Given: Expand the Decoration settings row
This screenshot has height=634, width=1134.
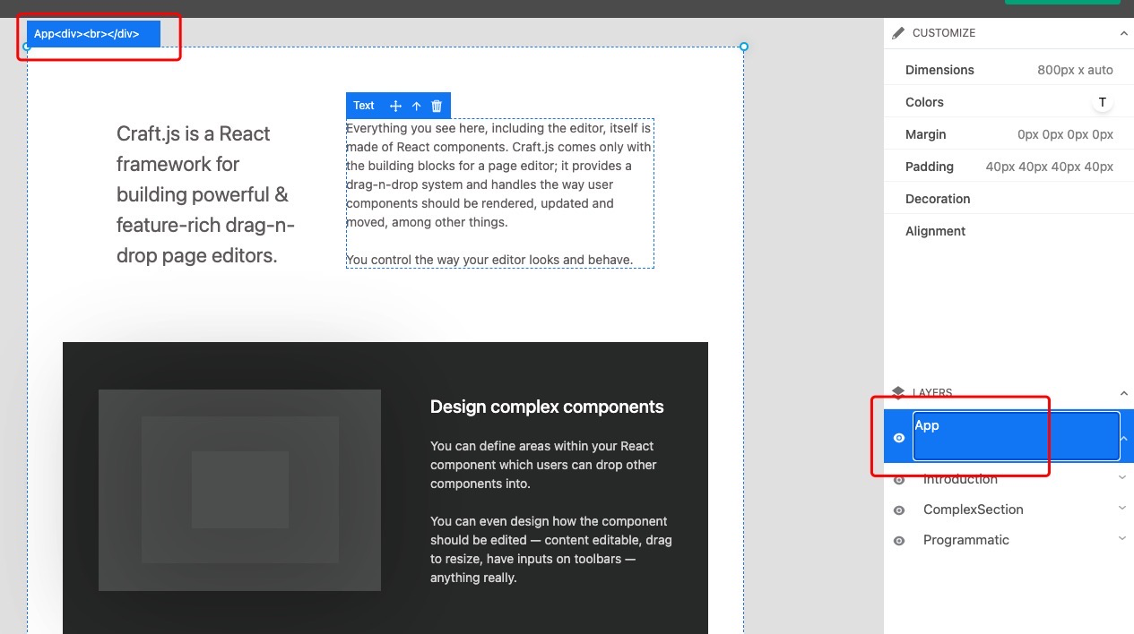Looking at the screenshot, I should (1008, 199).
